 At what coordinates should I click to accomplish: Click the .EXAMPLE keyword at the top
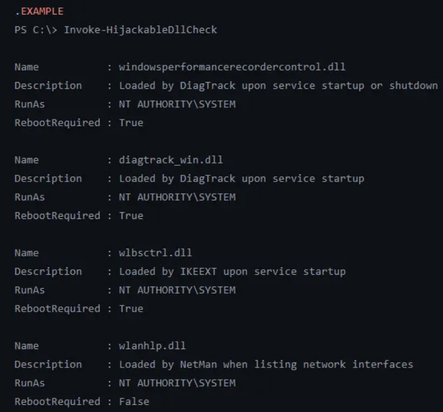coord(39,11)
